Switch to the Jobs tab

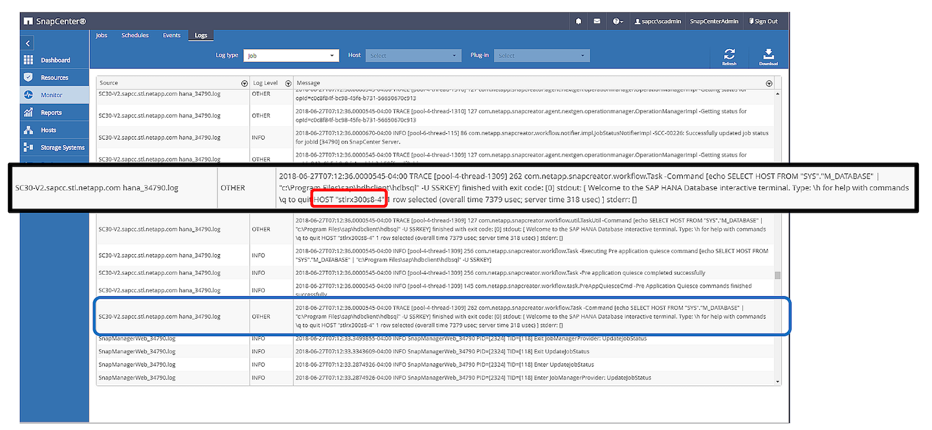coord(102,36)
